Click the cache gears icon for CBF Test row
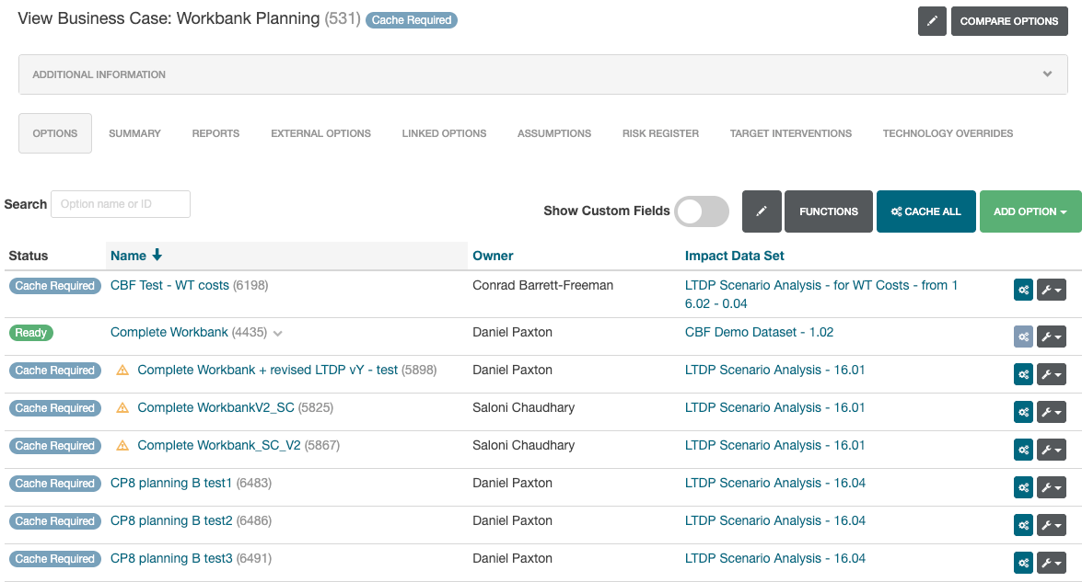This screenshot has height=582, width=1082. (1023, 291)
